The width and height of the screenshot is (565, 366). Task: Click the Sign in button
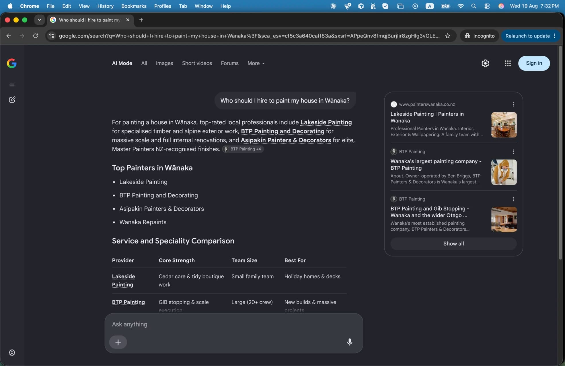(534, 63)
